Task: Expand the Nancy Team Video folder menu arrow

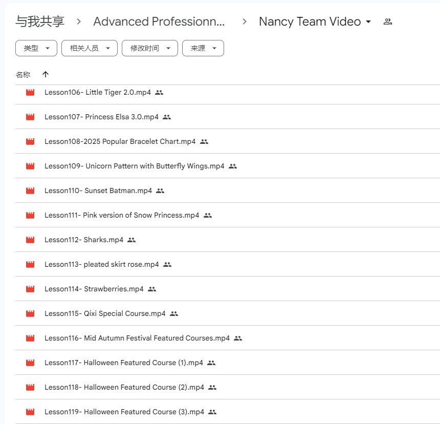Action: pyautogui.click(x=368, y=22)
